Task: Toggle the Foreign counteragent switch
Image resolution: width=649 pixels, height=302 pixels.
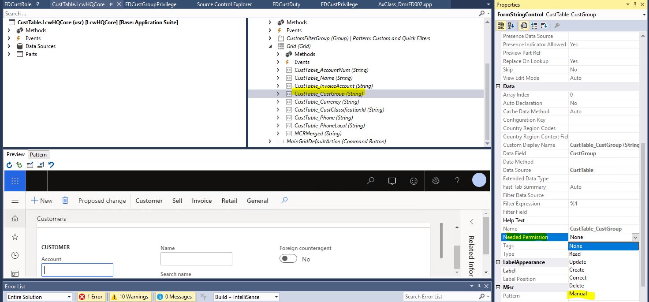Action: pyautogui.click(x=288, y=259)
